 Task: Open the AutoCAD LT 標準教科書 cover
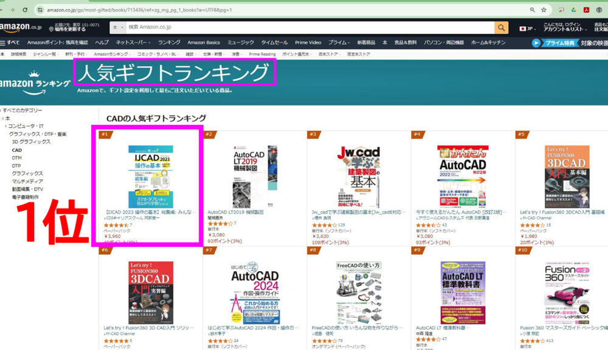click(x=463, y=293)
